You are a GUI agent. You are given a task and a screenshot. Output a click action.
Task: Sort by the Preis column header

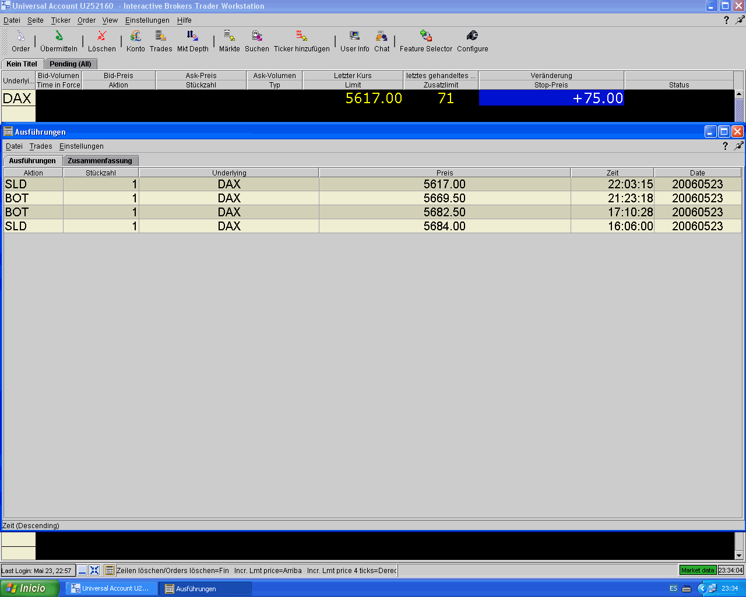(x=445, y=173)
